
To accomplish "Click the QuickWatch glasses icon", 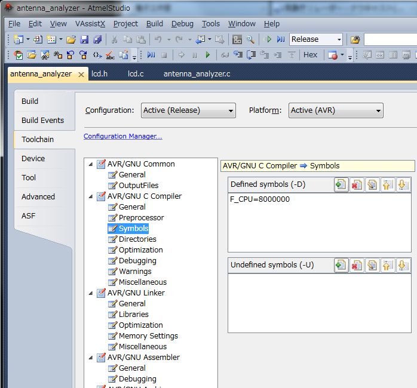I will [225, 55].
